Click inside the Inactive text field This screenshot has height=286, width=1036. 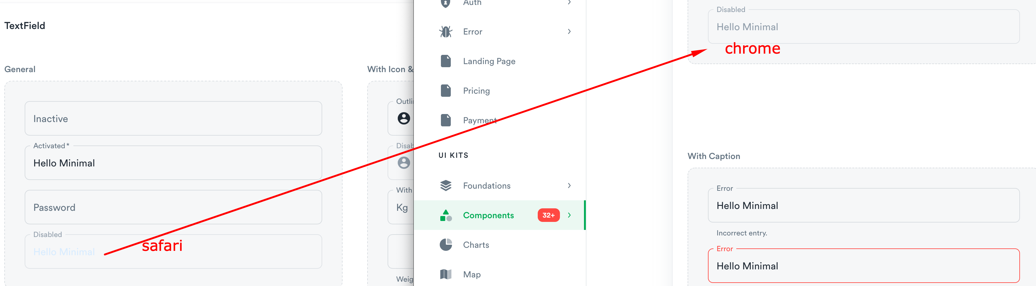coord(173,118)
